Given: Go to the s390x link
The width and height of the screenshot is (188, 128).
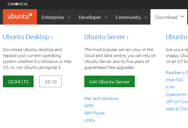Looking at the screenshot, I should pyautogui.click(x=90, y=120).
